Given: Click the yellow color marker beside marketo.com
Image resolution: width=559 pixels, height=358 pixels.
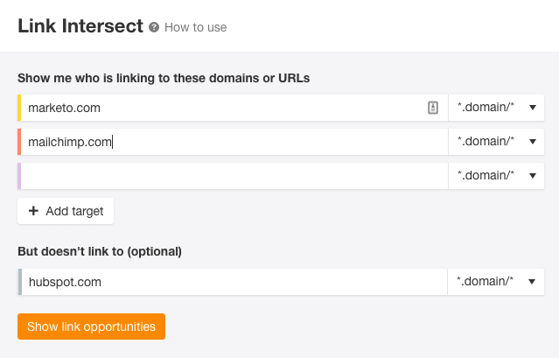Looking at the screenshot, I should click(x=19, y=108).
